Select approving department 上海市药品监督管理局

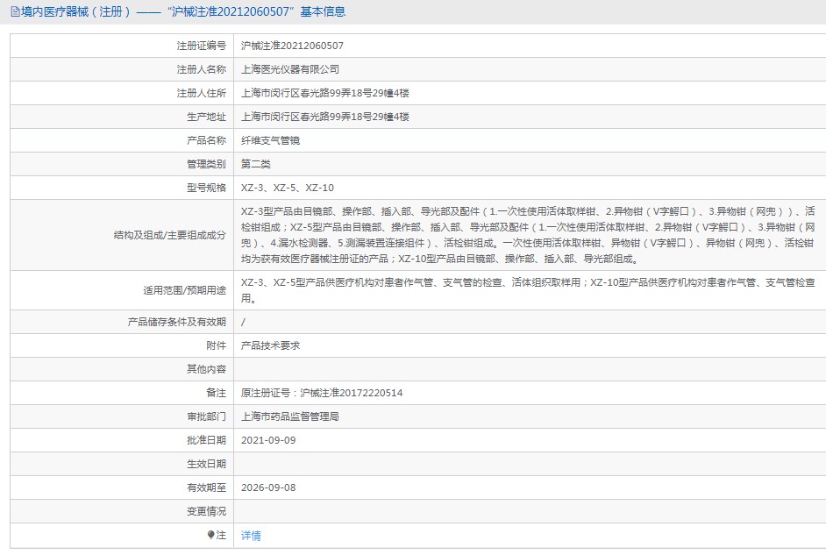click(289, 416)
